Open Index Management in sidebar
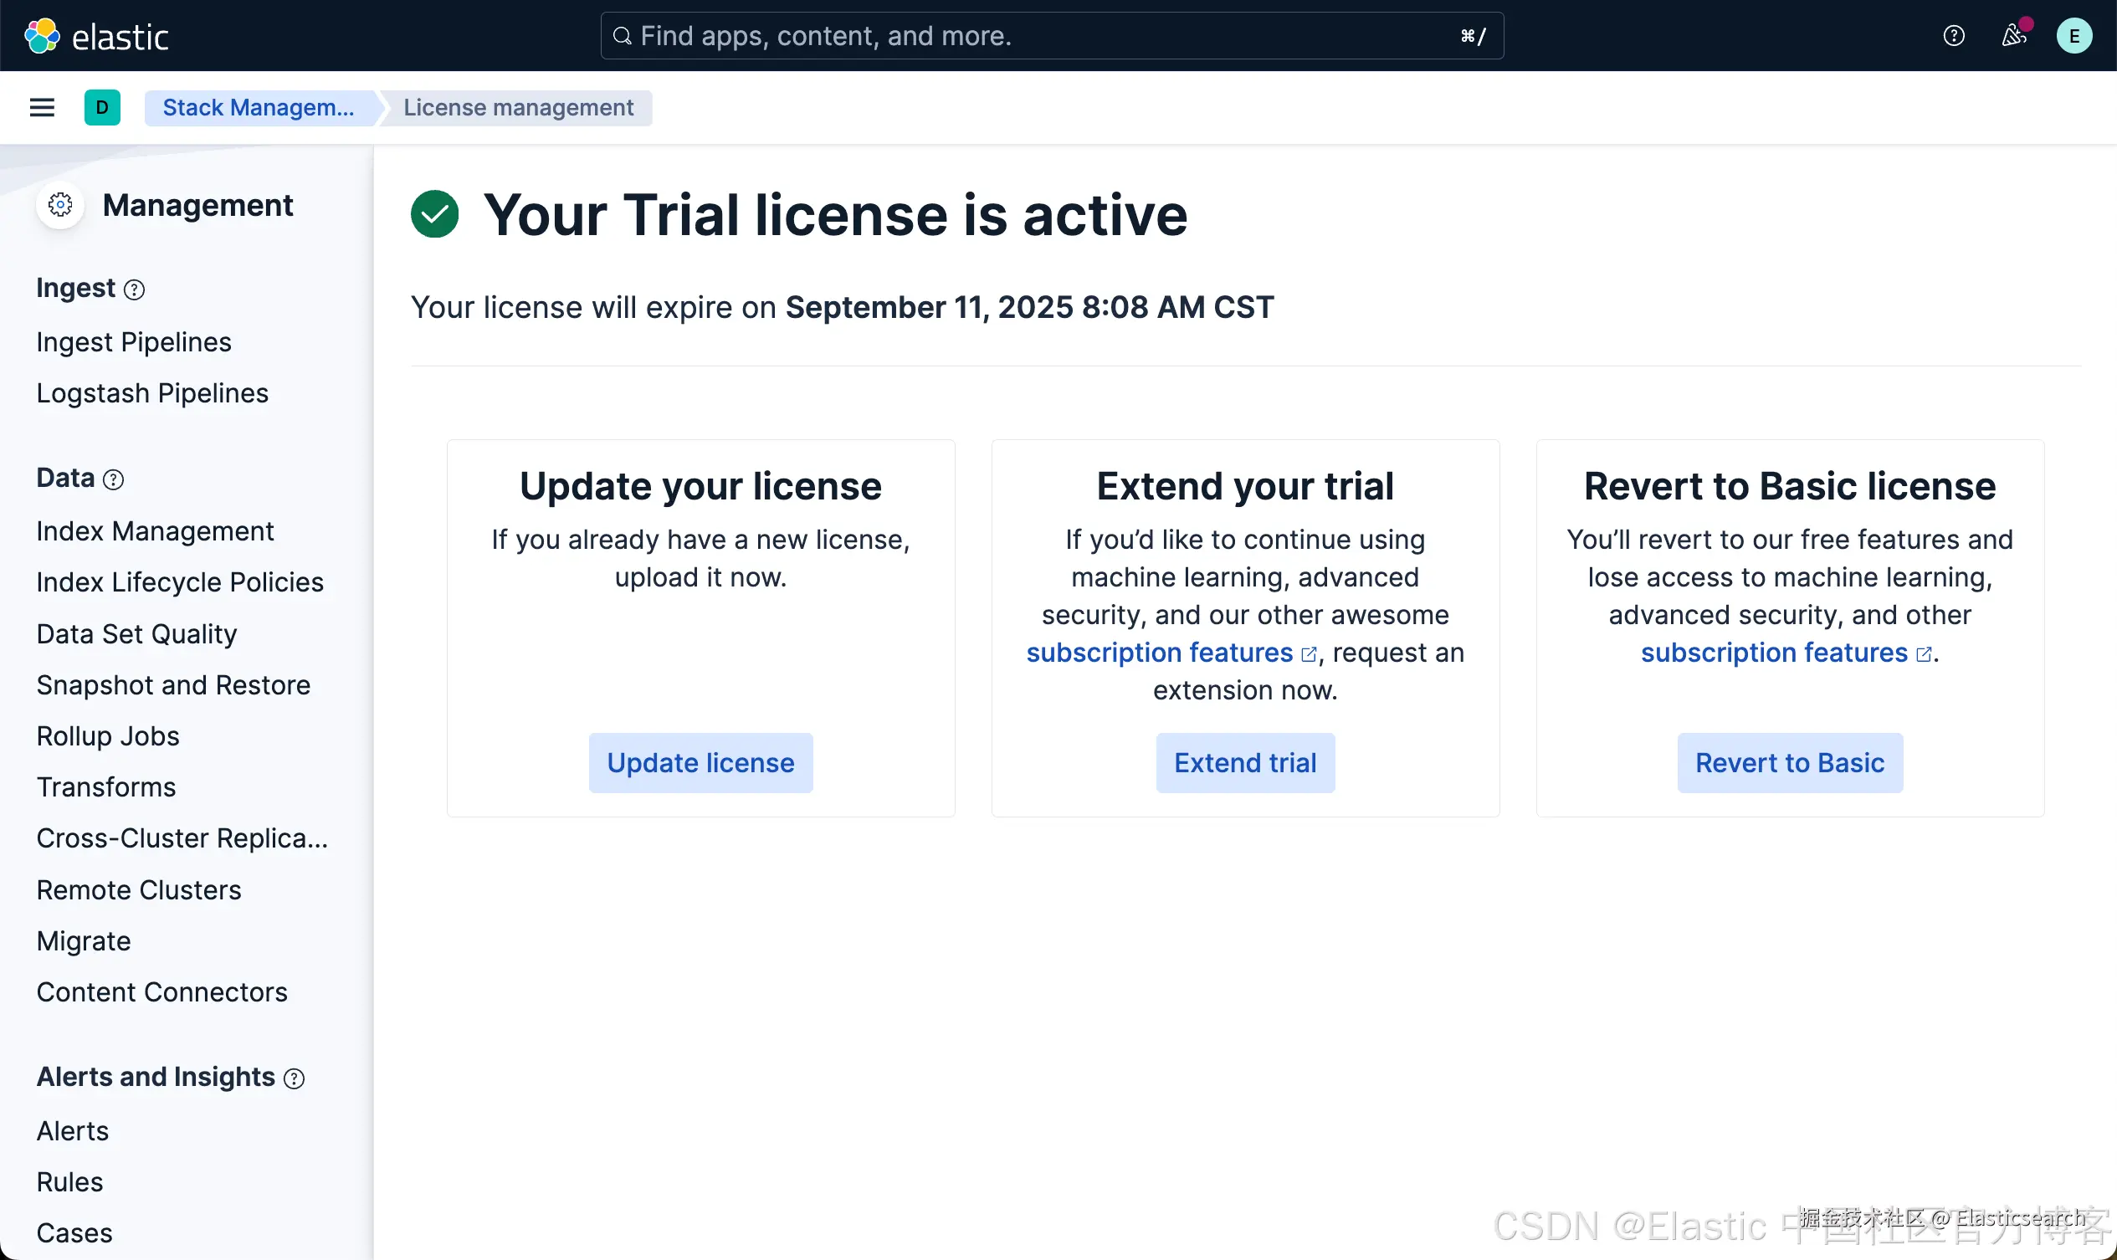Screen dimensions: 2117x1260 point(155,530)
